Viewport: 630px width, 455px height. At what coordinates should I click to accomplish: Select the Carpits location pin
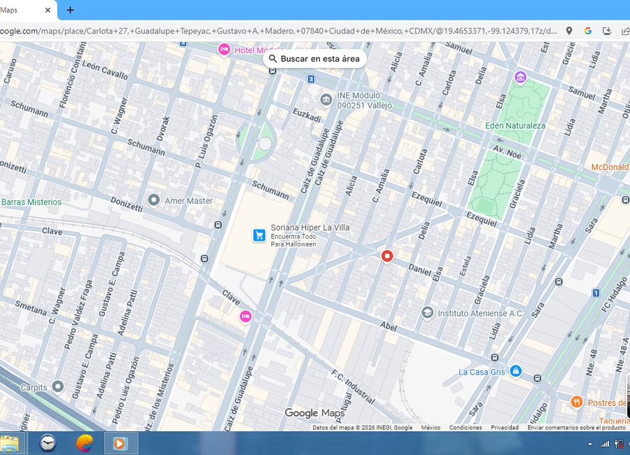(58, 386)
